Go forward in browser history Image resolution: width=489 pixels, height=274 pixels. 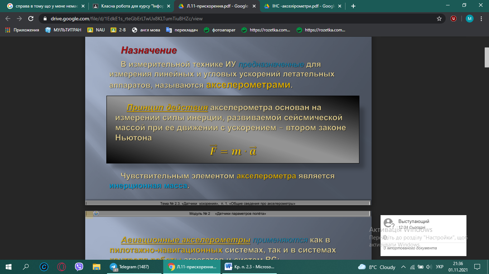pyautogui.click(x=19, y=19)
